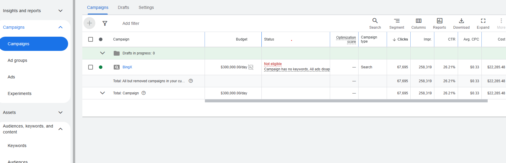
Task: Click the 'Drafts in progress: 0' text
Action: pos(139,53)
